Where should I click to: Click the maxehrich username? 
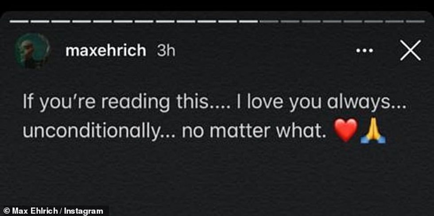pos(105,51)
